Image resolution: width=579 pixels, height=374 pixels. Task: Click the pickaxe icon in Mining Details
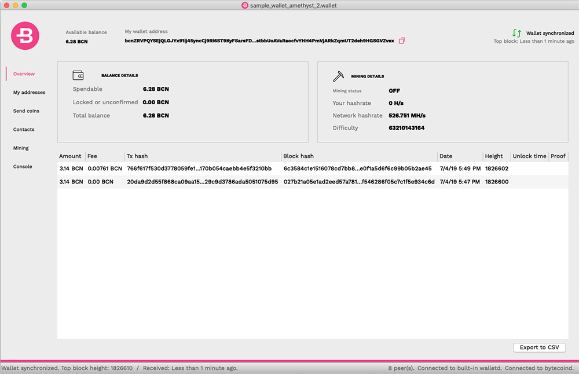point(338,76)
